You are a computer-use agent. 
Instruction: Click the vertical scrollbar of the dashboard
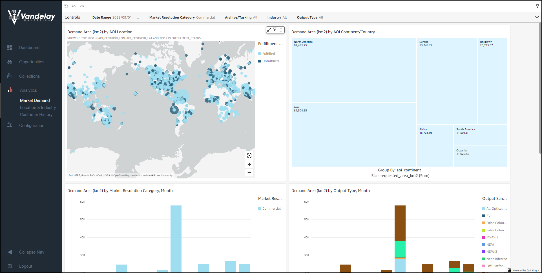click(540, 88)
